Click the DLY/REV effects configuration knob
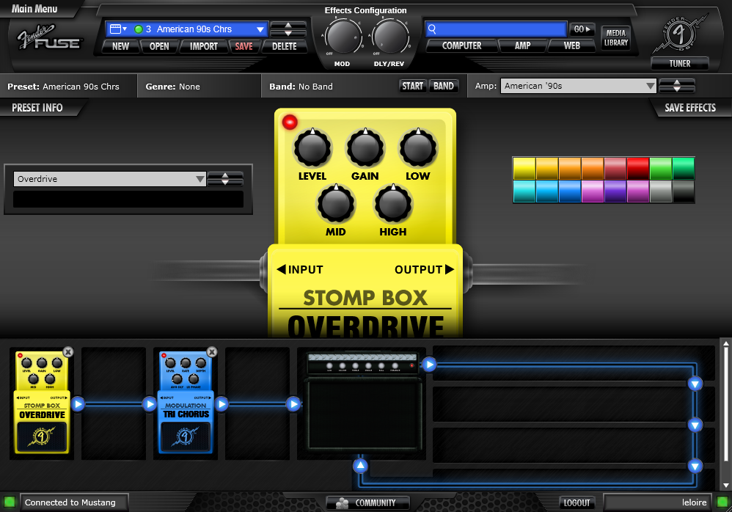732x512 pixels. (x=390, y=37)
